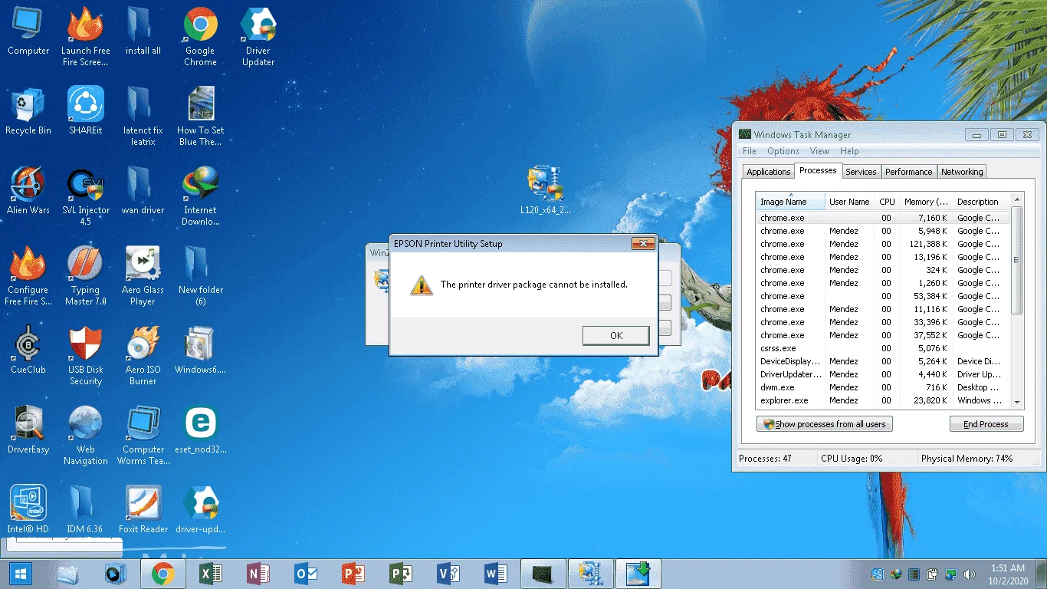1047x589 pixels.
Task: Sort processes by CPU column
Action: (x=887, y=202)
